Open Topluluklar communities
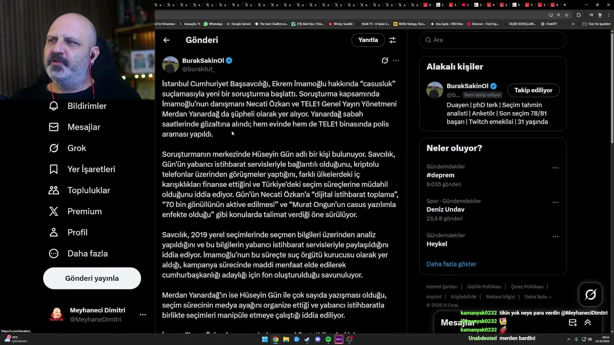Image resolution: width=614 pixels, height=345 pixels. [79, 190]
